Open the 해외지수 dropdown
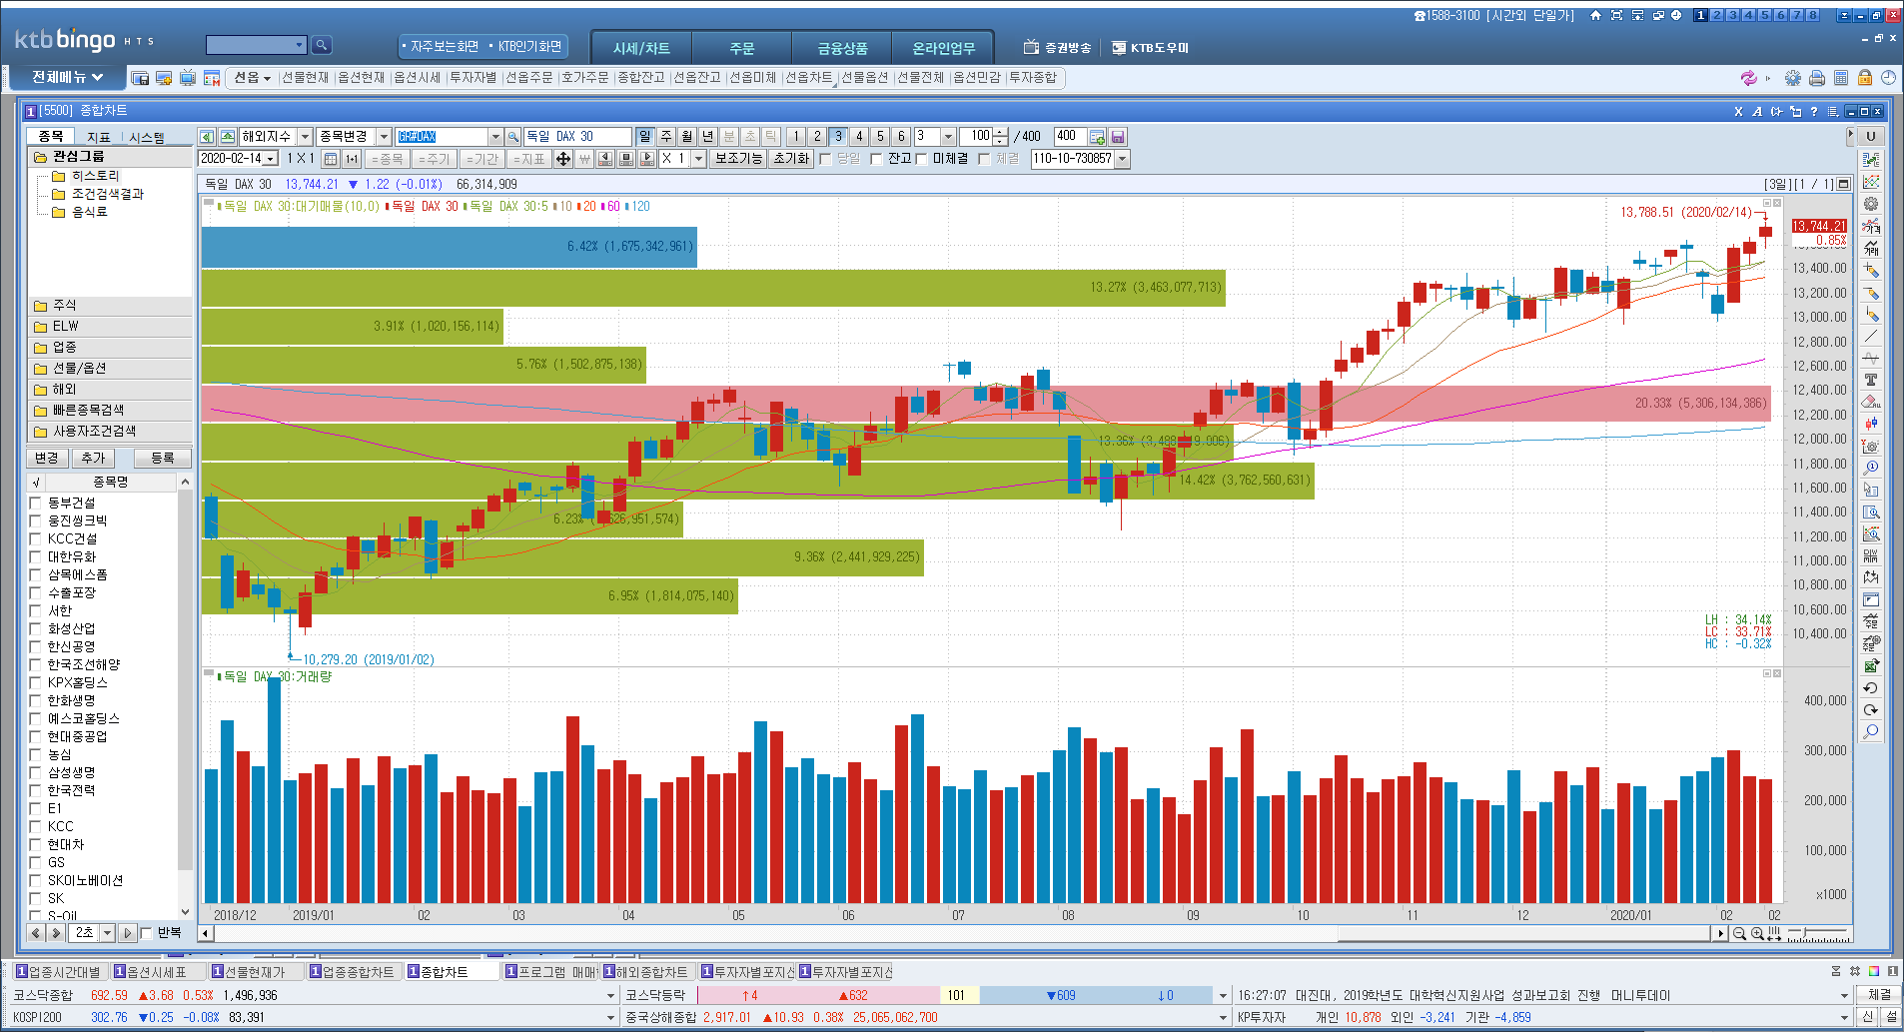Viewport: 1904px width, 1032px height. 305,137
